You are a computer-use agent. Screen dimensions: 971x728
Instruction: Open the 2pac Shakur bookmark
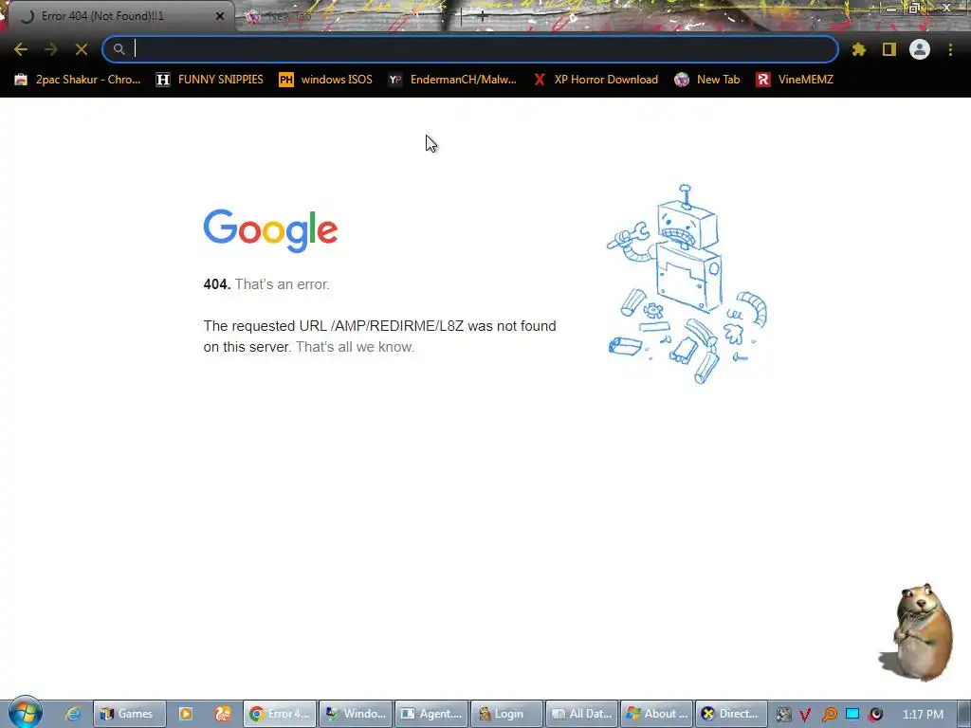[78, 80]
